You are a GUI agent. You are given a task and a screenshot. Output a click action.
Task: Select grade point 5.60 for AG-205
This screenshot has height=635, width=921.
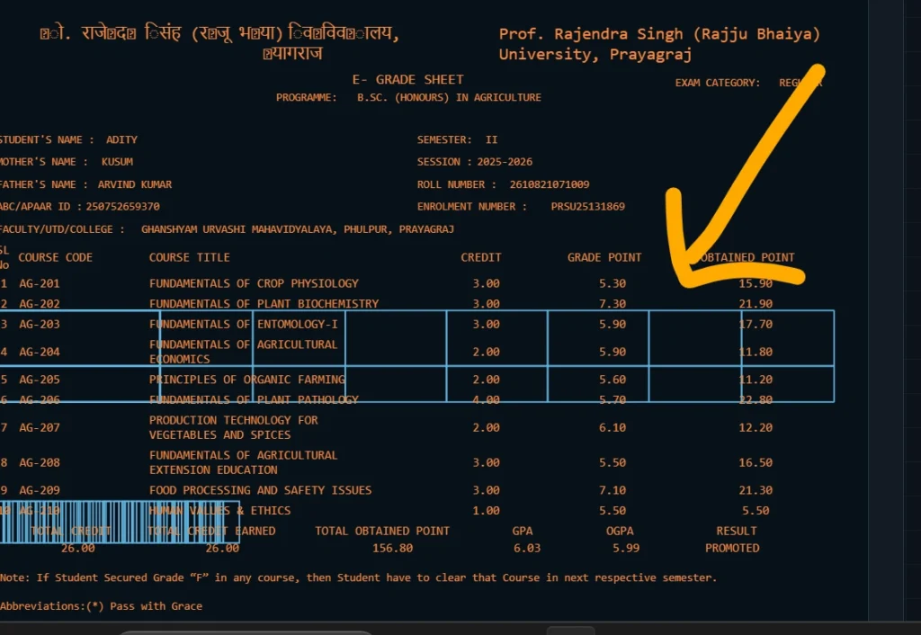(x=612, y=380)
